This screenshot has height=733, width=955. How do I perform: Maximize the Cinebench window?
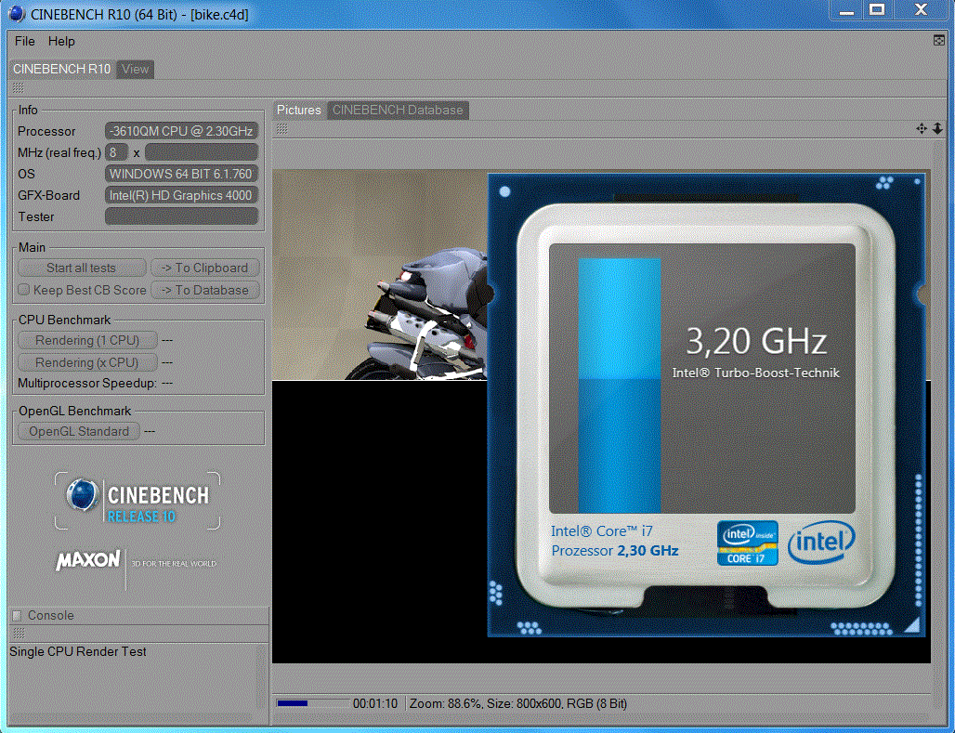(x=877, y=9)
